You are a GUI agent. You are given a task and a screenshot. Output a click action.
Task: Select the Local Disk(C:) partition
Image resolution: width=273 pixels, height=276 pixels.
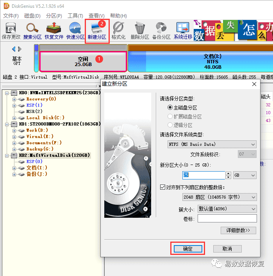tap(45, 118)
